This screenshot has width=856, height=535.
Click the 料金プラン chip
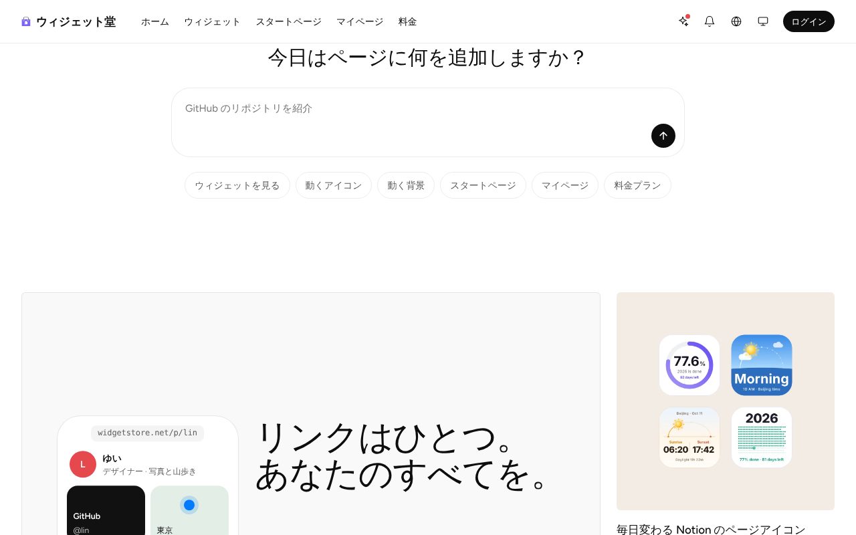pos(637,185)
